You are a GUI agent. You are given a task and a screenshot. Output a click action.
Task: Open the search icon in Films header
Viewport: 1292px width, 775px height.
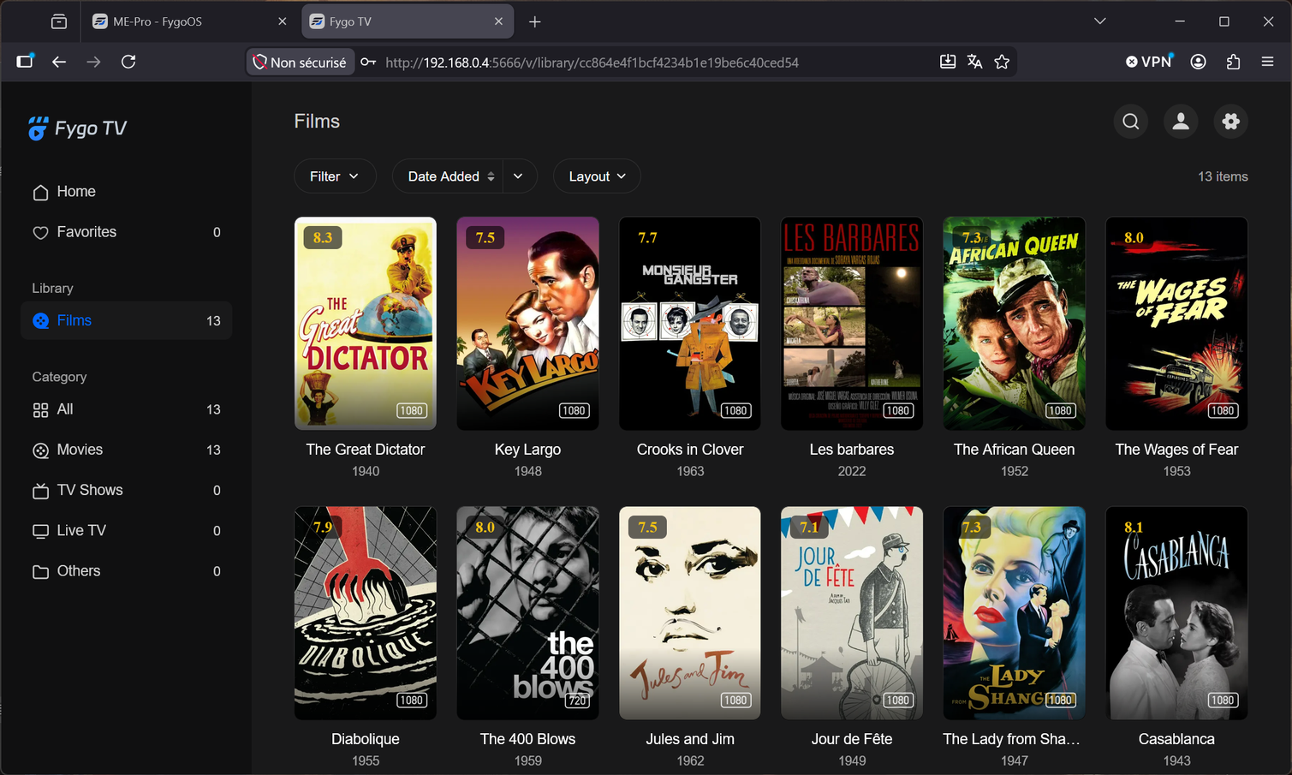click(1131, 122)
